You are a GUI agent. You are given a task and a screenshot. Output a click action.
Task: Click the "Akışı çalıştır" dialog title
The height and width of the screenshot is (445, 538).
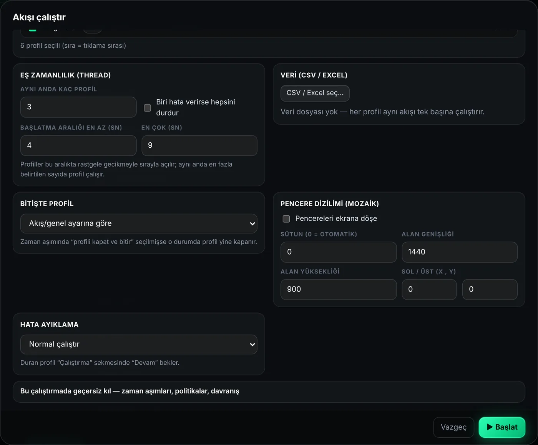coord(39,17)
